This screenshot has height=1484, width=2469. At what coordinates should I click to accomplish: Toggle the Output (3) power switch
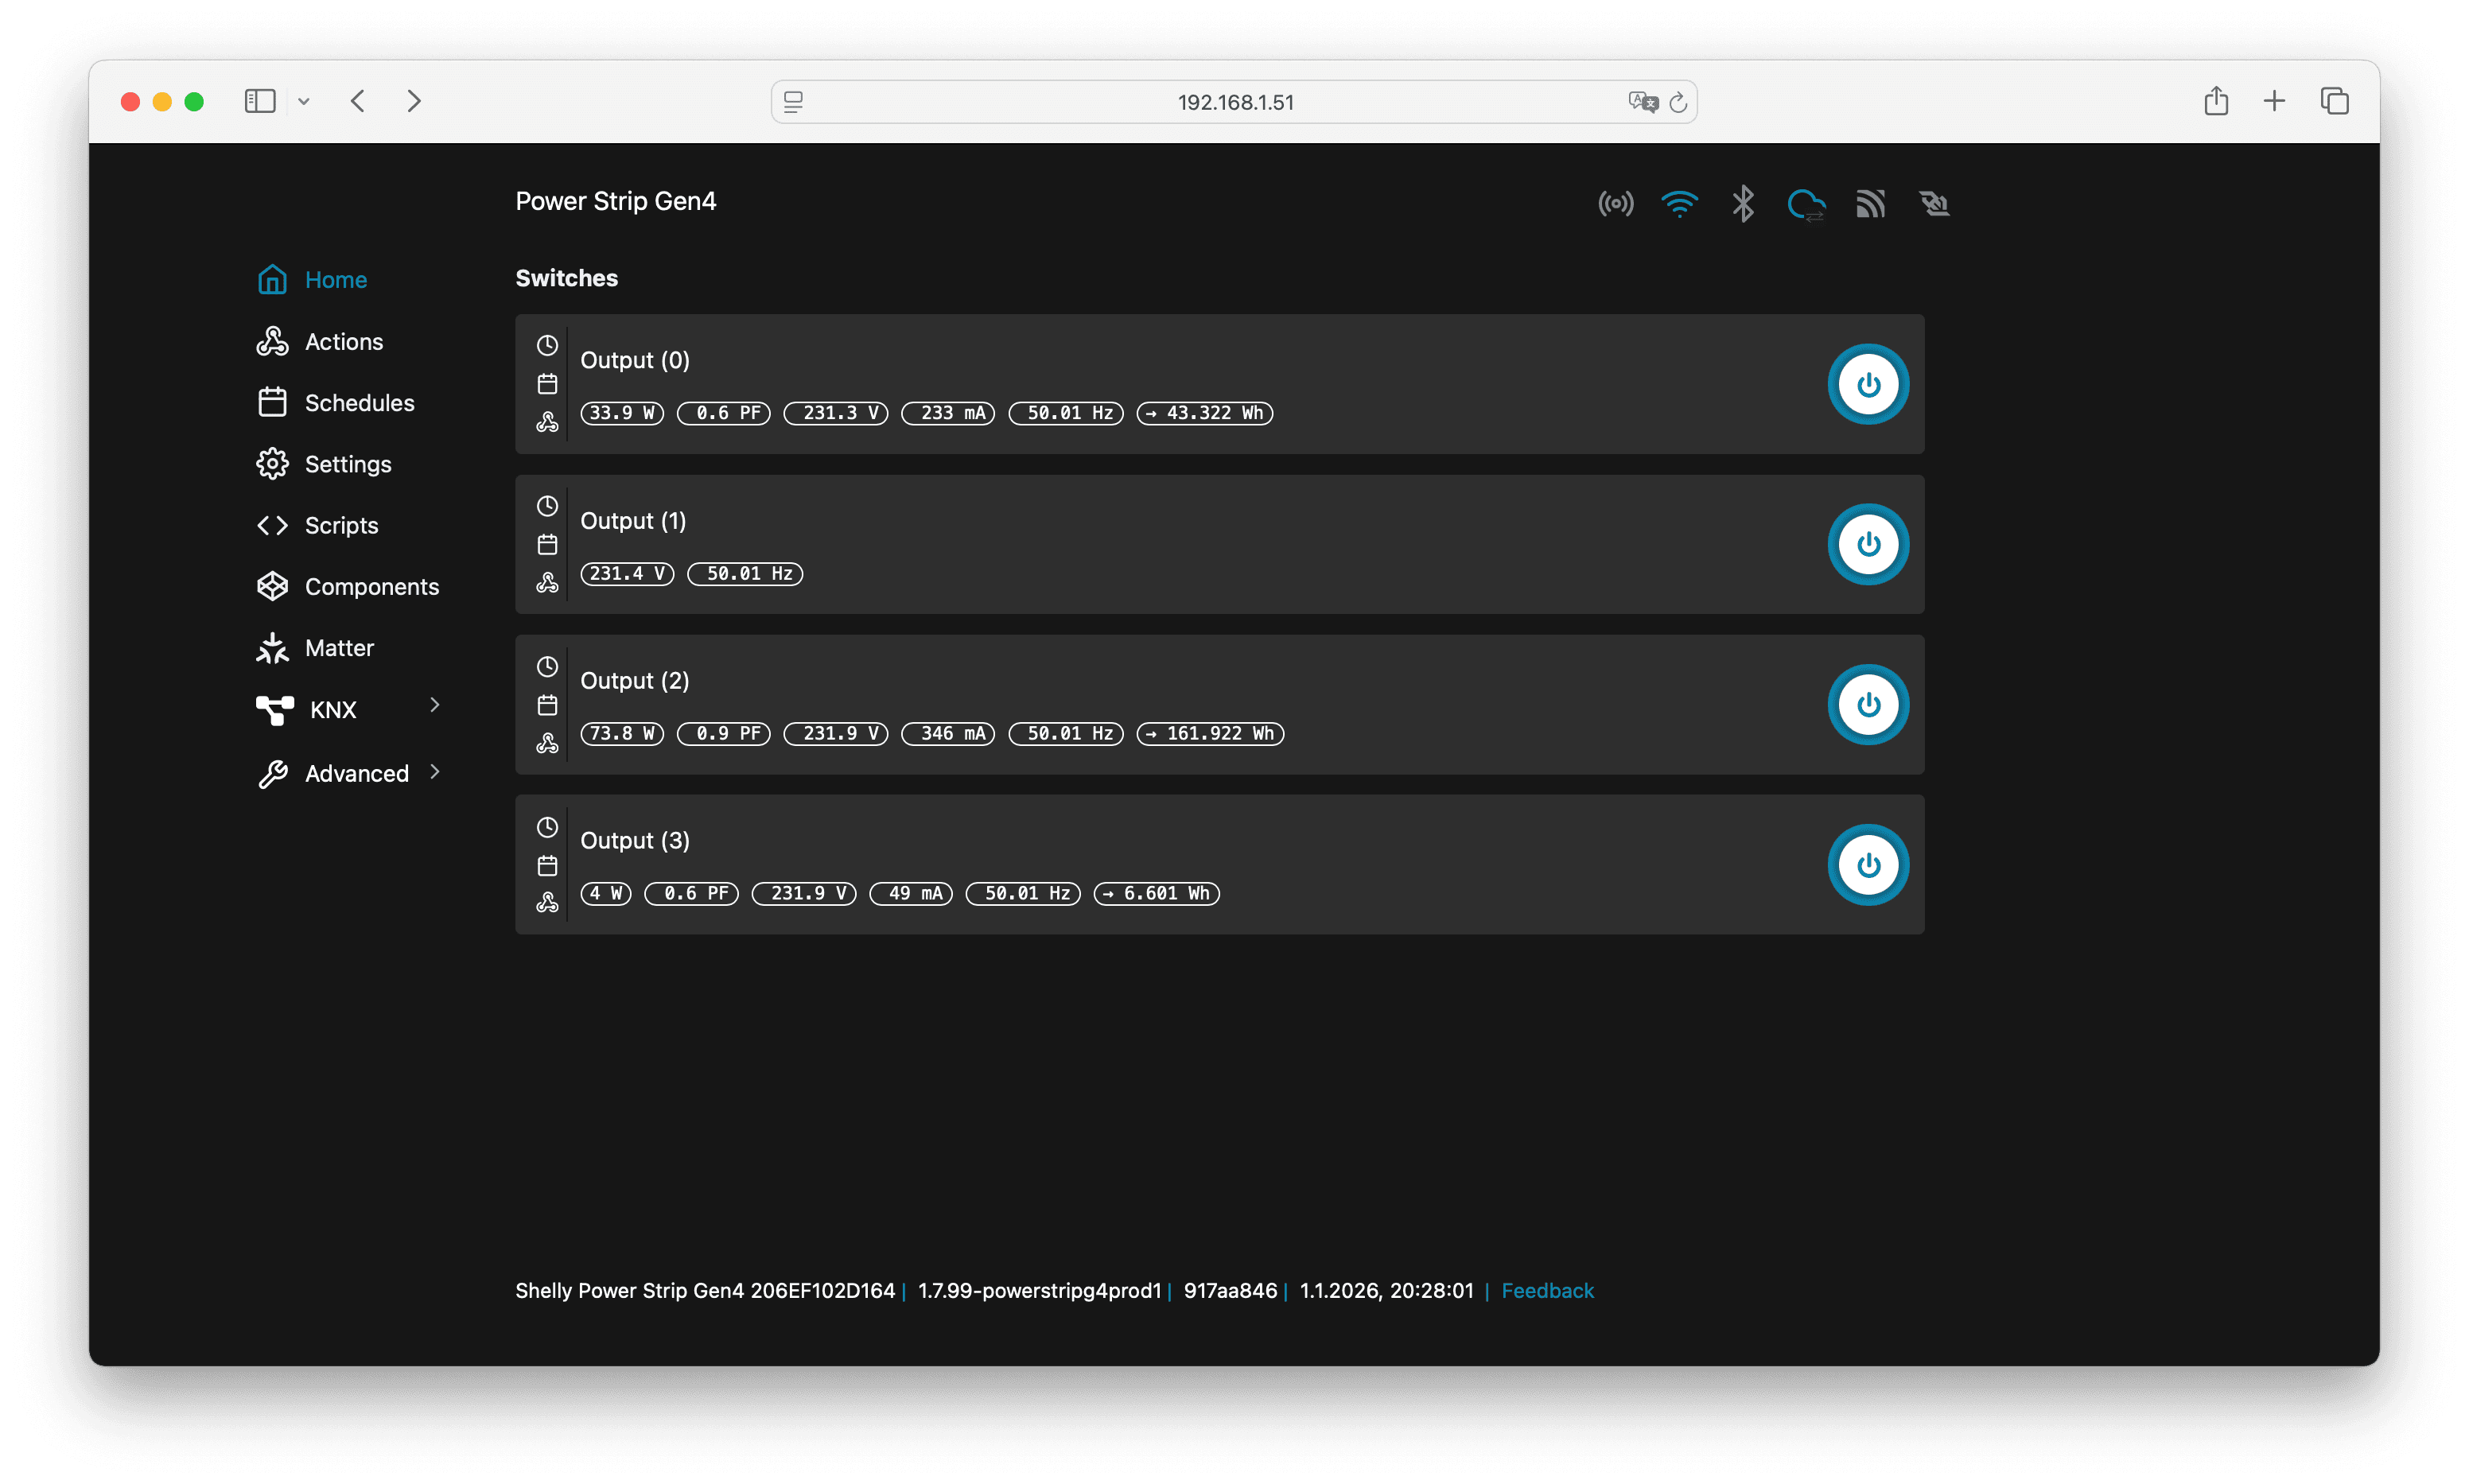1867,865
